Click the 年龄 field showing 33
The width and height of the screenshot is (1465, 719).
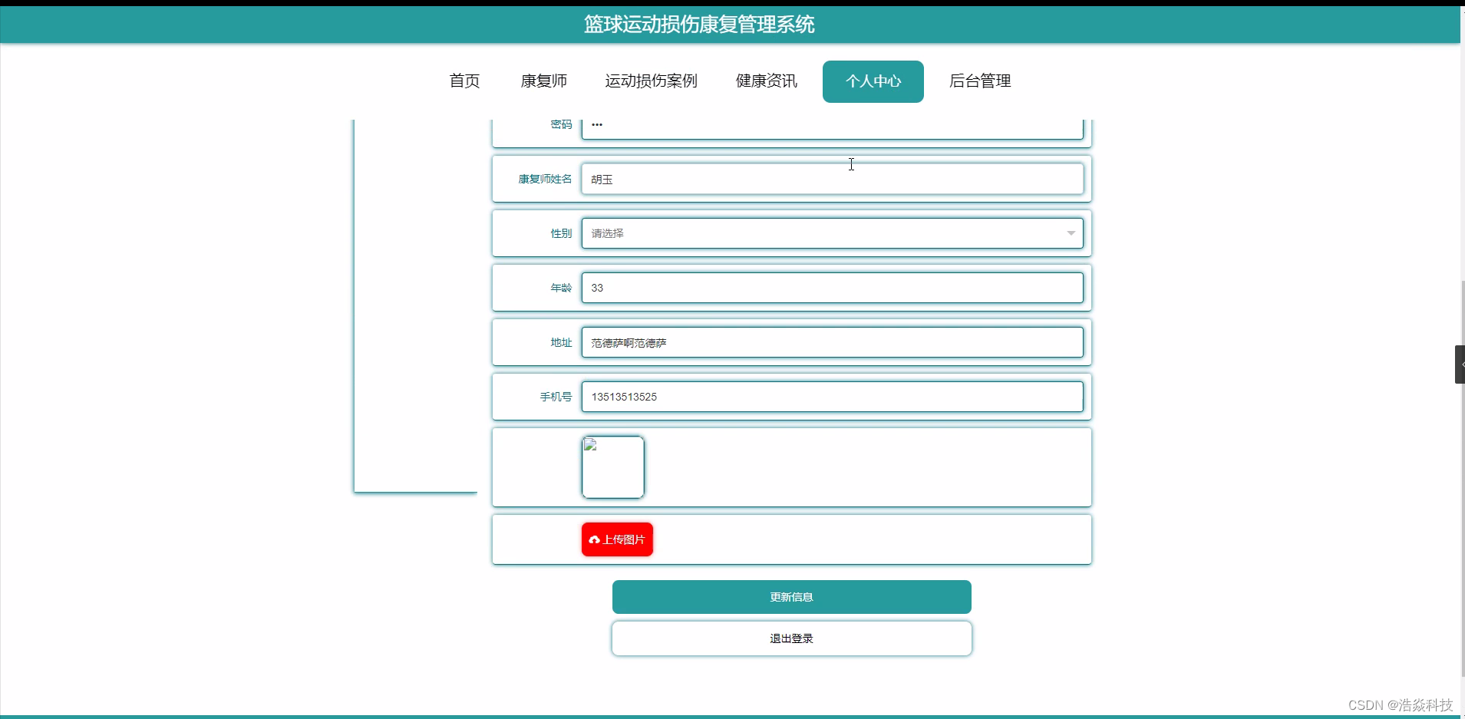click(833, 288)
